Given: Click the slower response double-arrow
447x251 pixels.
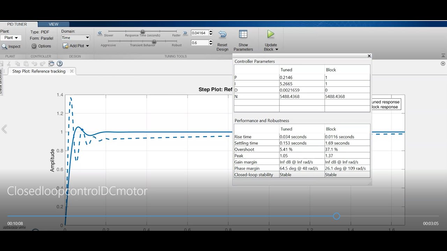Looking at the screenshot, I should pyautogui.click(x=100, y=33).
